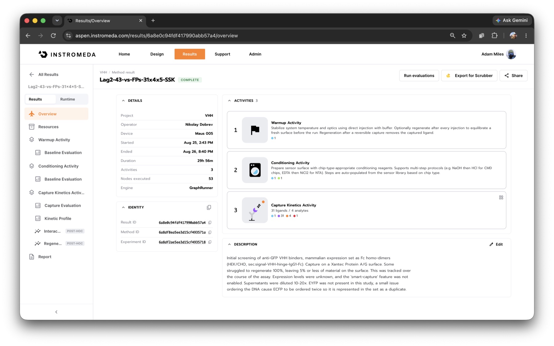Screen dimensions: 554x346
Task: Open the browser tab search dropdown
Action: (x=57, y=21)
